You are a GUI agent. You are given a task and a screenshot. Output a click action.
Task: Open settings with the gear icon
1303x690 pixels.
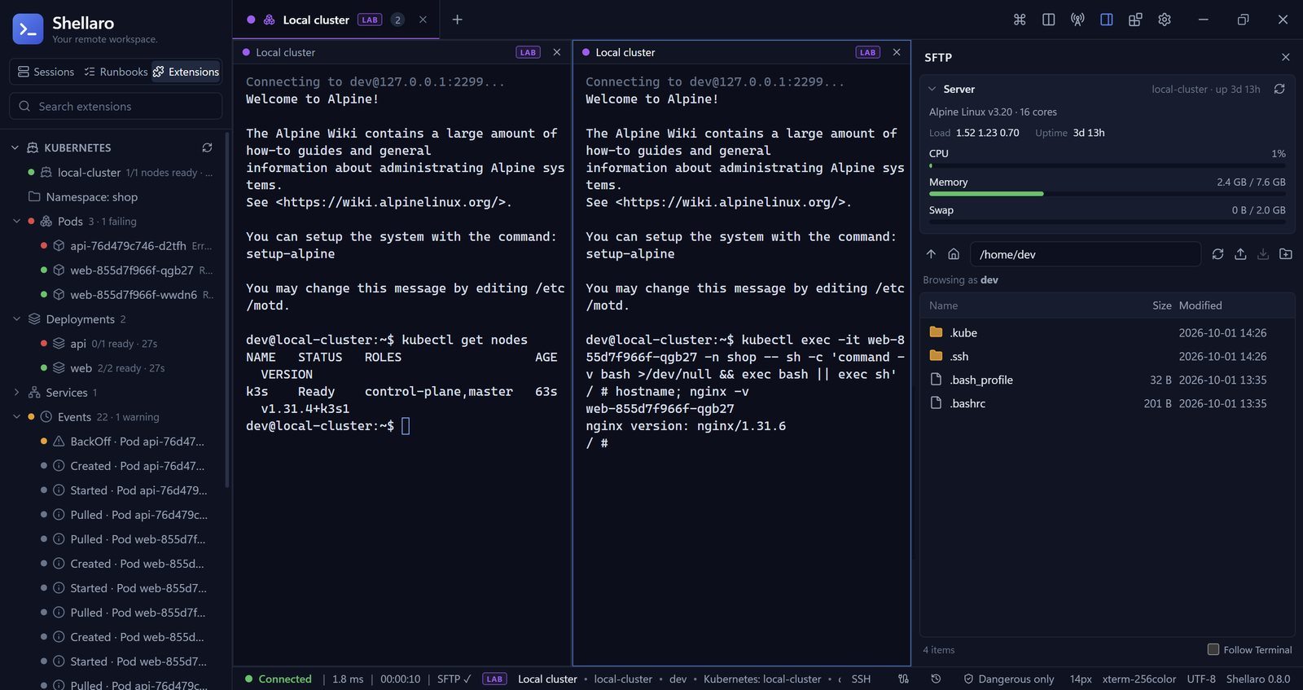tap(1165, 20)
